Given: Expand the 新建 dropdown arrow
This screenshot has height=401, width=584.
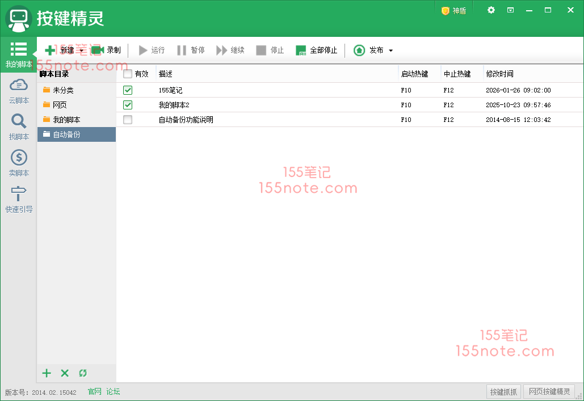Looking at the screenshot, I should coord(82,50).
